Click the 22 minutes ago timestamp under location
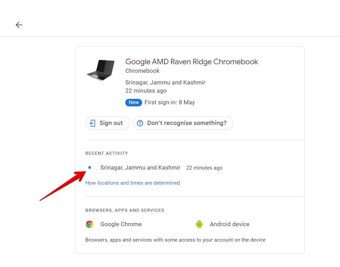Image resolution: width=340 pixels, height=267 pixels. click(x=146, y=91)
